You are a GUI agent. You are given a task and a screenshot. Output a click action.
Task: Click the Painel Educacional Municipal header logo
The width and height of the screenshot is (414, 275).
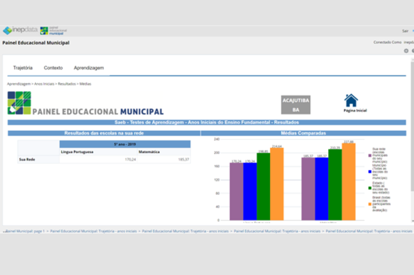(x=53, y=30)
